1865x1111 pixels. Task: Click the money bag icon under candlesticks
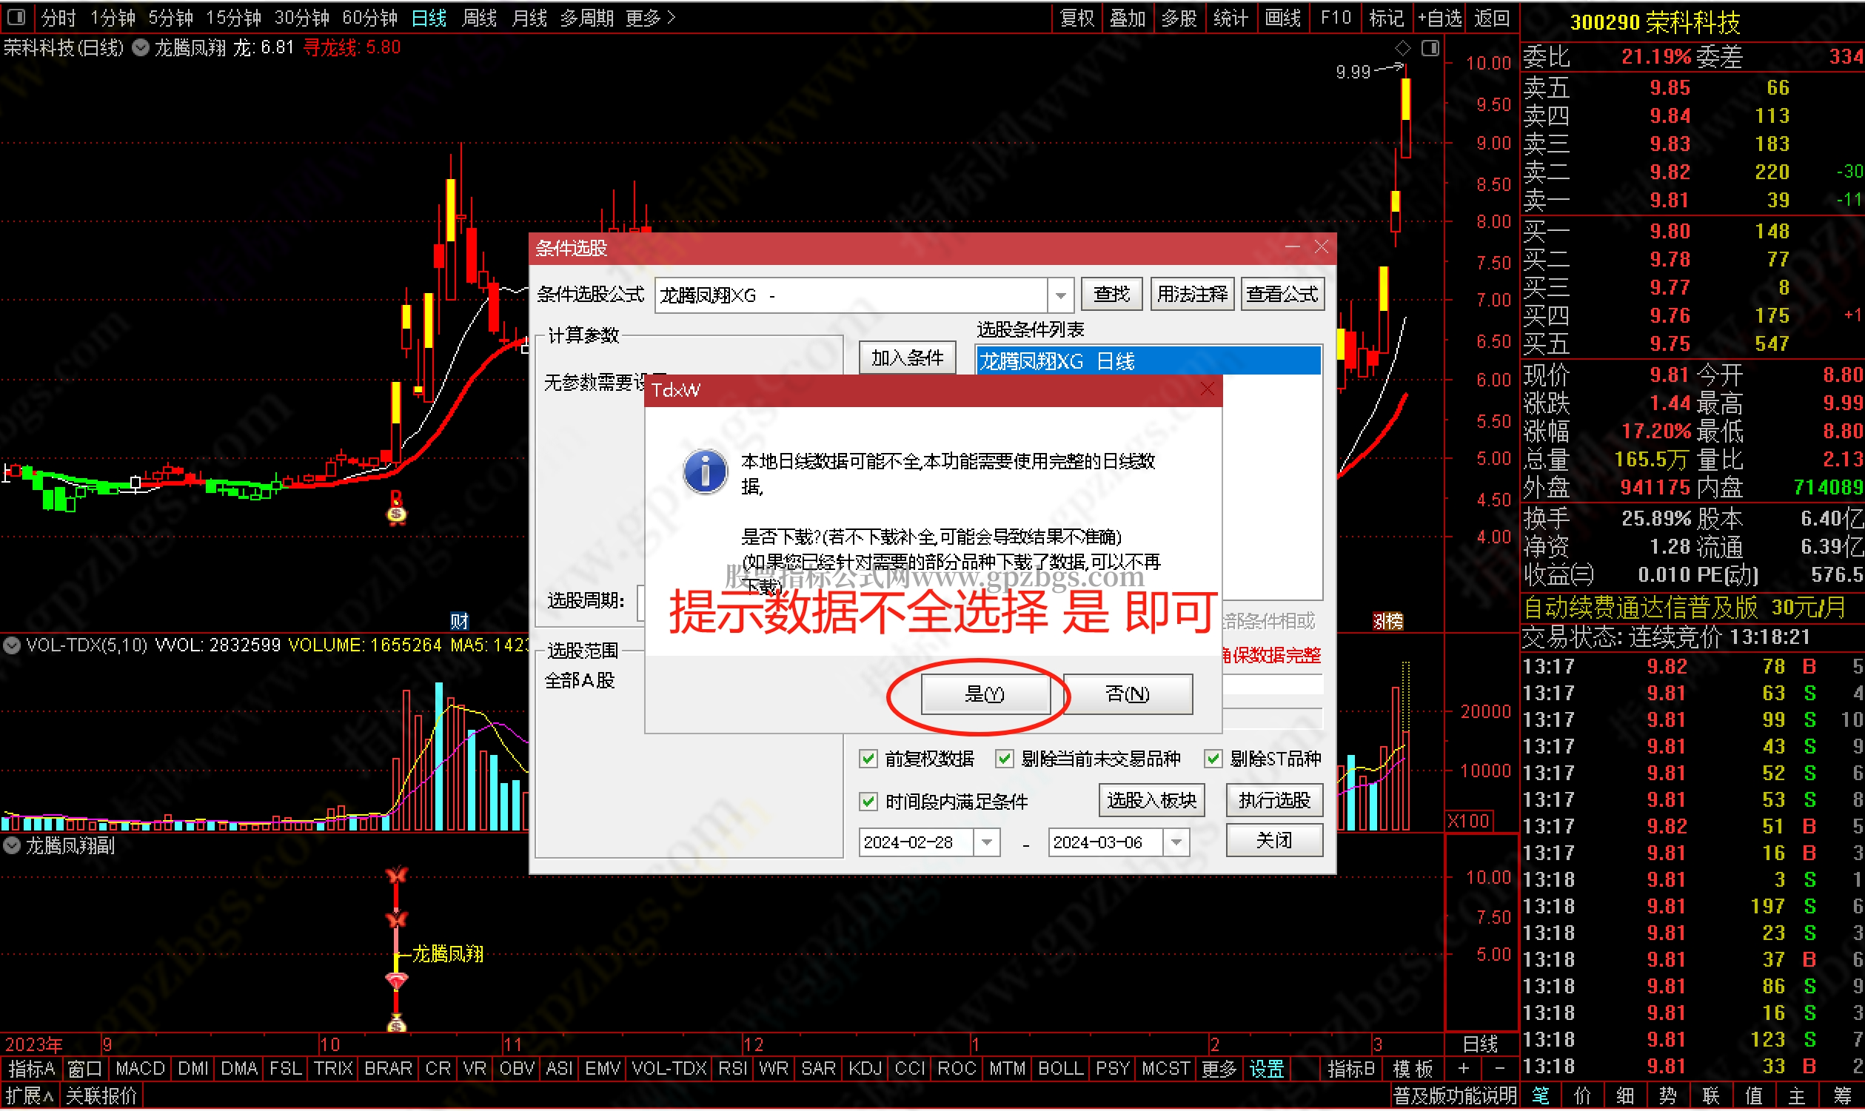coord(396,514)
